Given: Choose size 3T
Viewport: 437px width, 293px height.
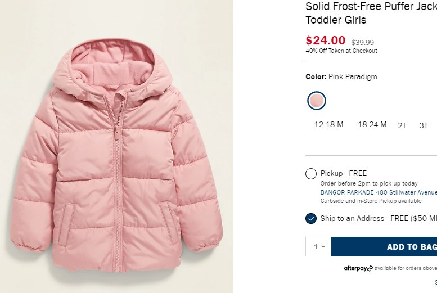Looking at the screenshot, I should pyautogui.click(x=424, y=125).
